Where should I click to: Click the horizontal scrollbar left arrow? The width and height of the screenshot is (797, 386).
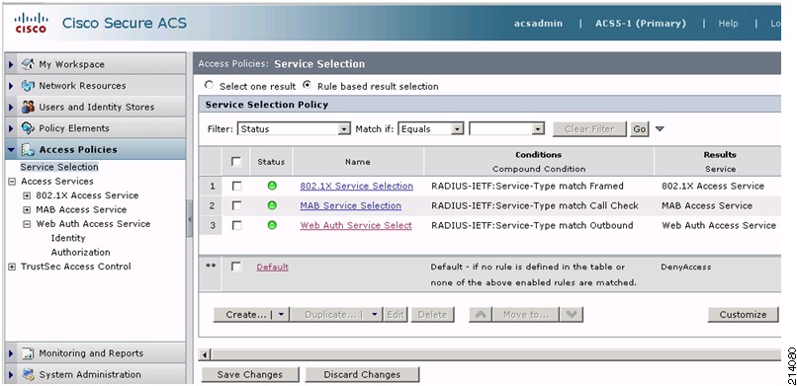(x=206, y=354)
